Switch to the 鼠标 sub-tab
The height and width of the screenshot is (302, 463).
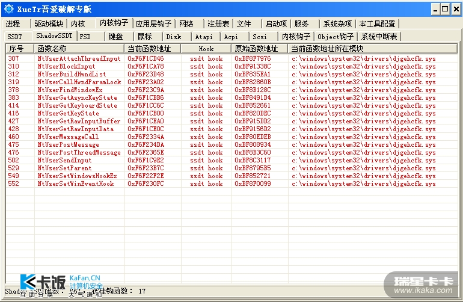(x=145, y=37)
